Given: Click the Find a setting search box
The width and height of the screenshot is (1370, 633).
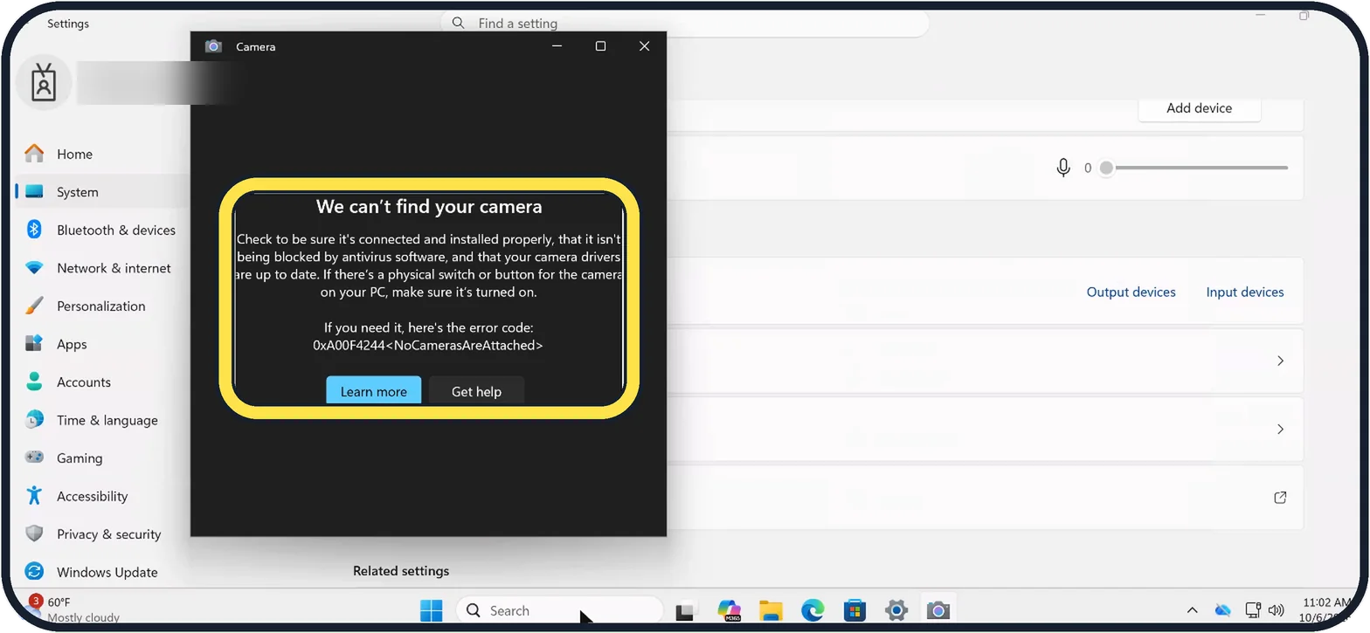Looking at the screenshot, I should (685, 24).
